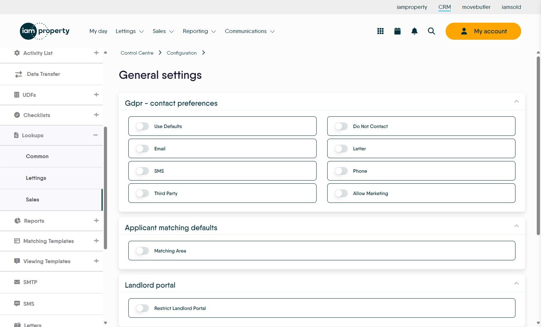Select Common under Lookups
Screen dimensions: 541x327
[37, 156]
